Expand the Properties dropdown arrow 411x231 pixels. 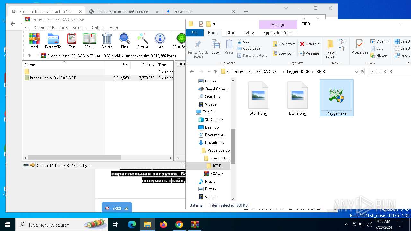click(x=360, y=56)
